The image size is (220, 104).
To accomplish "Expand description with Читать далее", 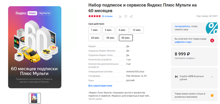I will click(x=95, y=99).
